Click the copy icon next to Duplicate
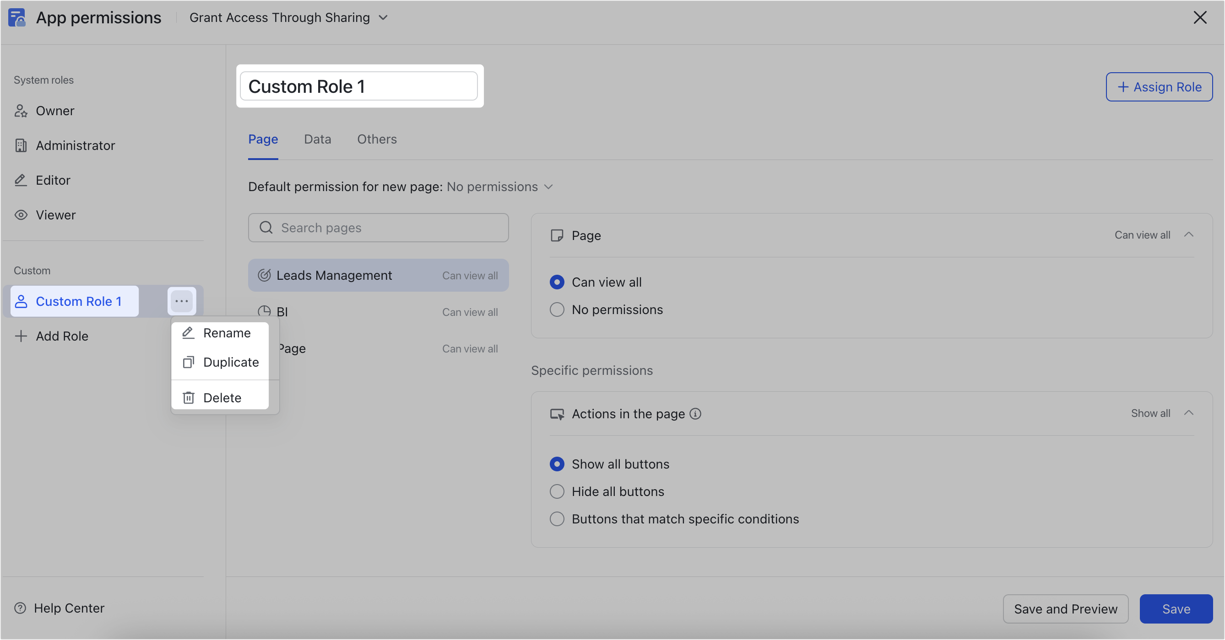The width and height of the screenshot is (1225, 640). (x=189, y=362)
